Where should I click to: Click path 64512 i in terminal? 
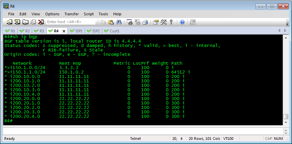(181, 72)
